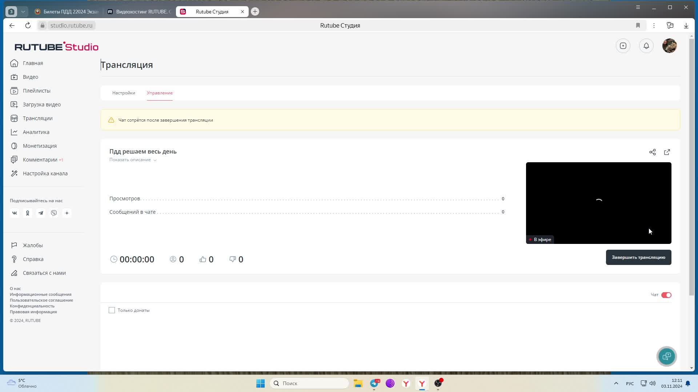Expand Показать описание

point(133,160)
